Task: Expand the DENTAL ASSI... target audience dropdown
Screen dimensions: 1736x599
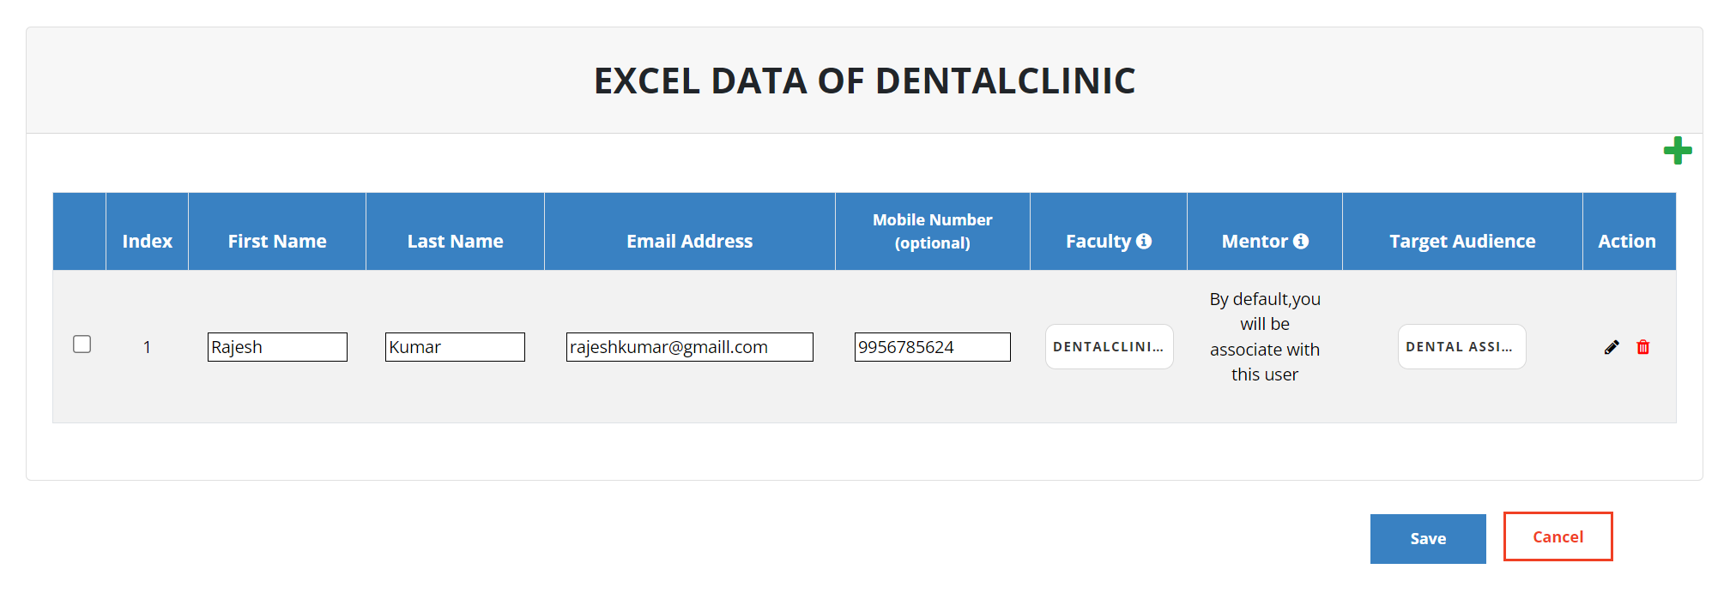Action: click(1461, 347)
